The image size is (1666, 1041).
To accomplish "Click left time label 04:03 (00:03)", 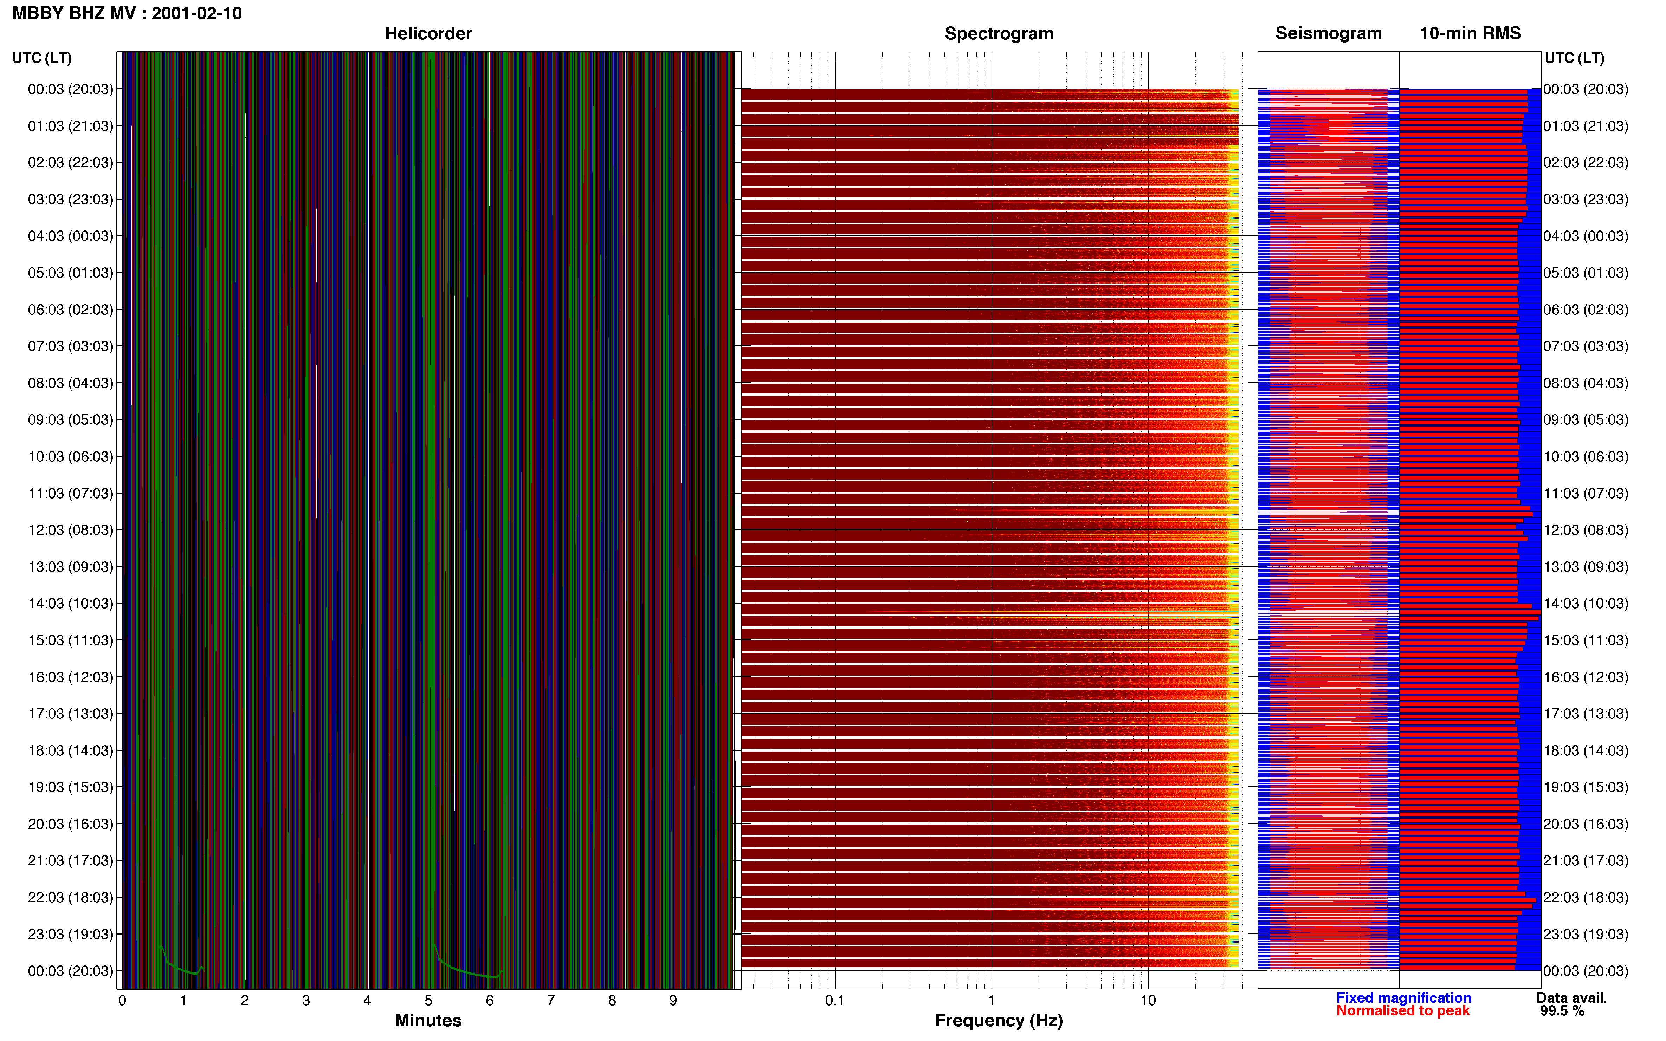I will (70, 235).
